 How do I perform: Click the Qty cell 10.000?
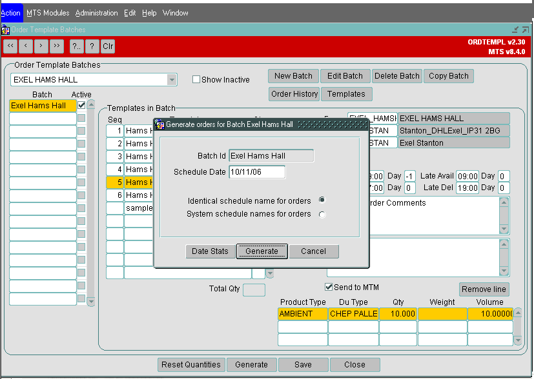[398, 314]
